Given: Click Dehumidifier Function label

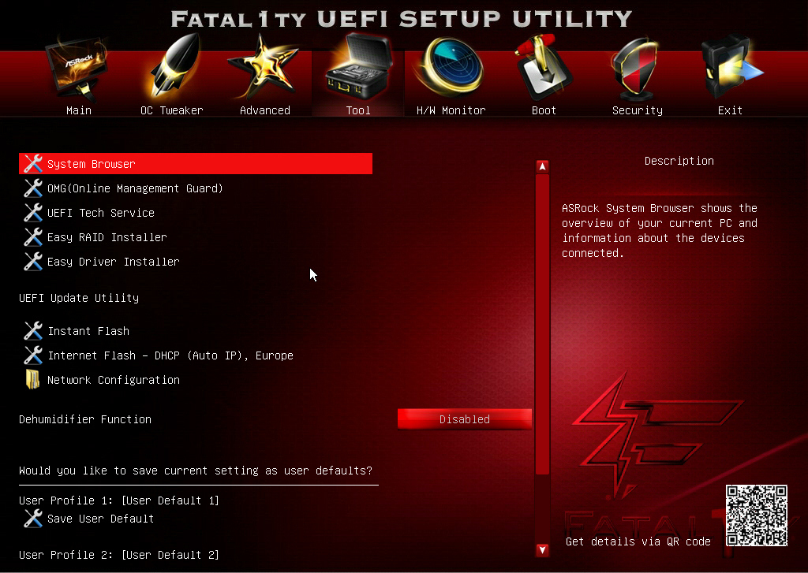Looking at the screenshot, I should click(x=85, y=419).
